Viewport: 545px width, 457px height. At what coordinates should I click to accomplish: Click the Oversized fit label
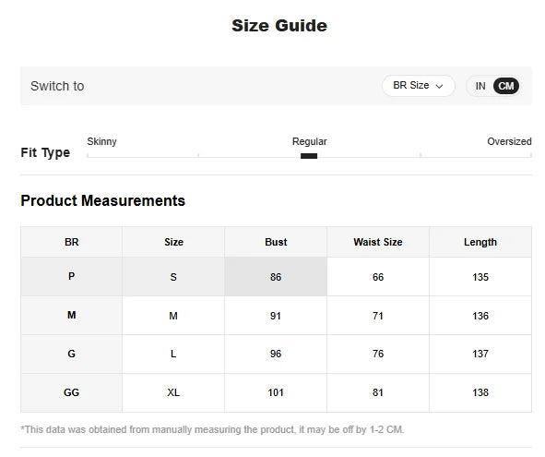[x=509, y=141]
